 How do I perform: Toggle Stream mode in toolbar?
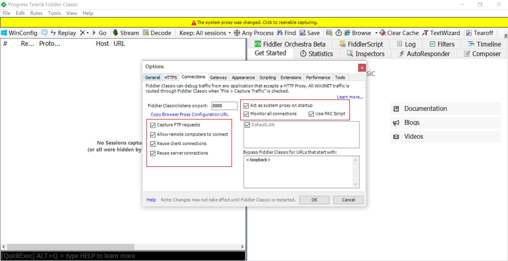point(126,33)
